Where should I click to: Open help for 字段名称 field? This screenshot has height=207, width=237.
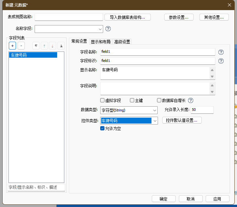[221, 52]
